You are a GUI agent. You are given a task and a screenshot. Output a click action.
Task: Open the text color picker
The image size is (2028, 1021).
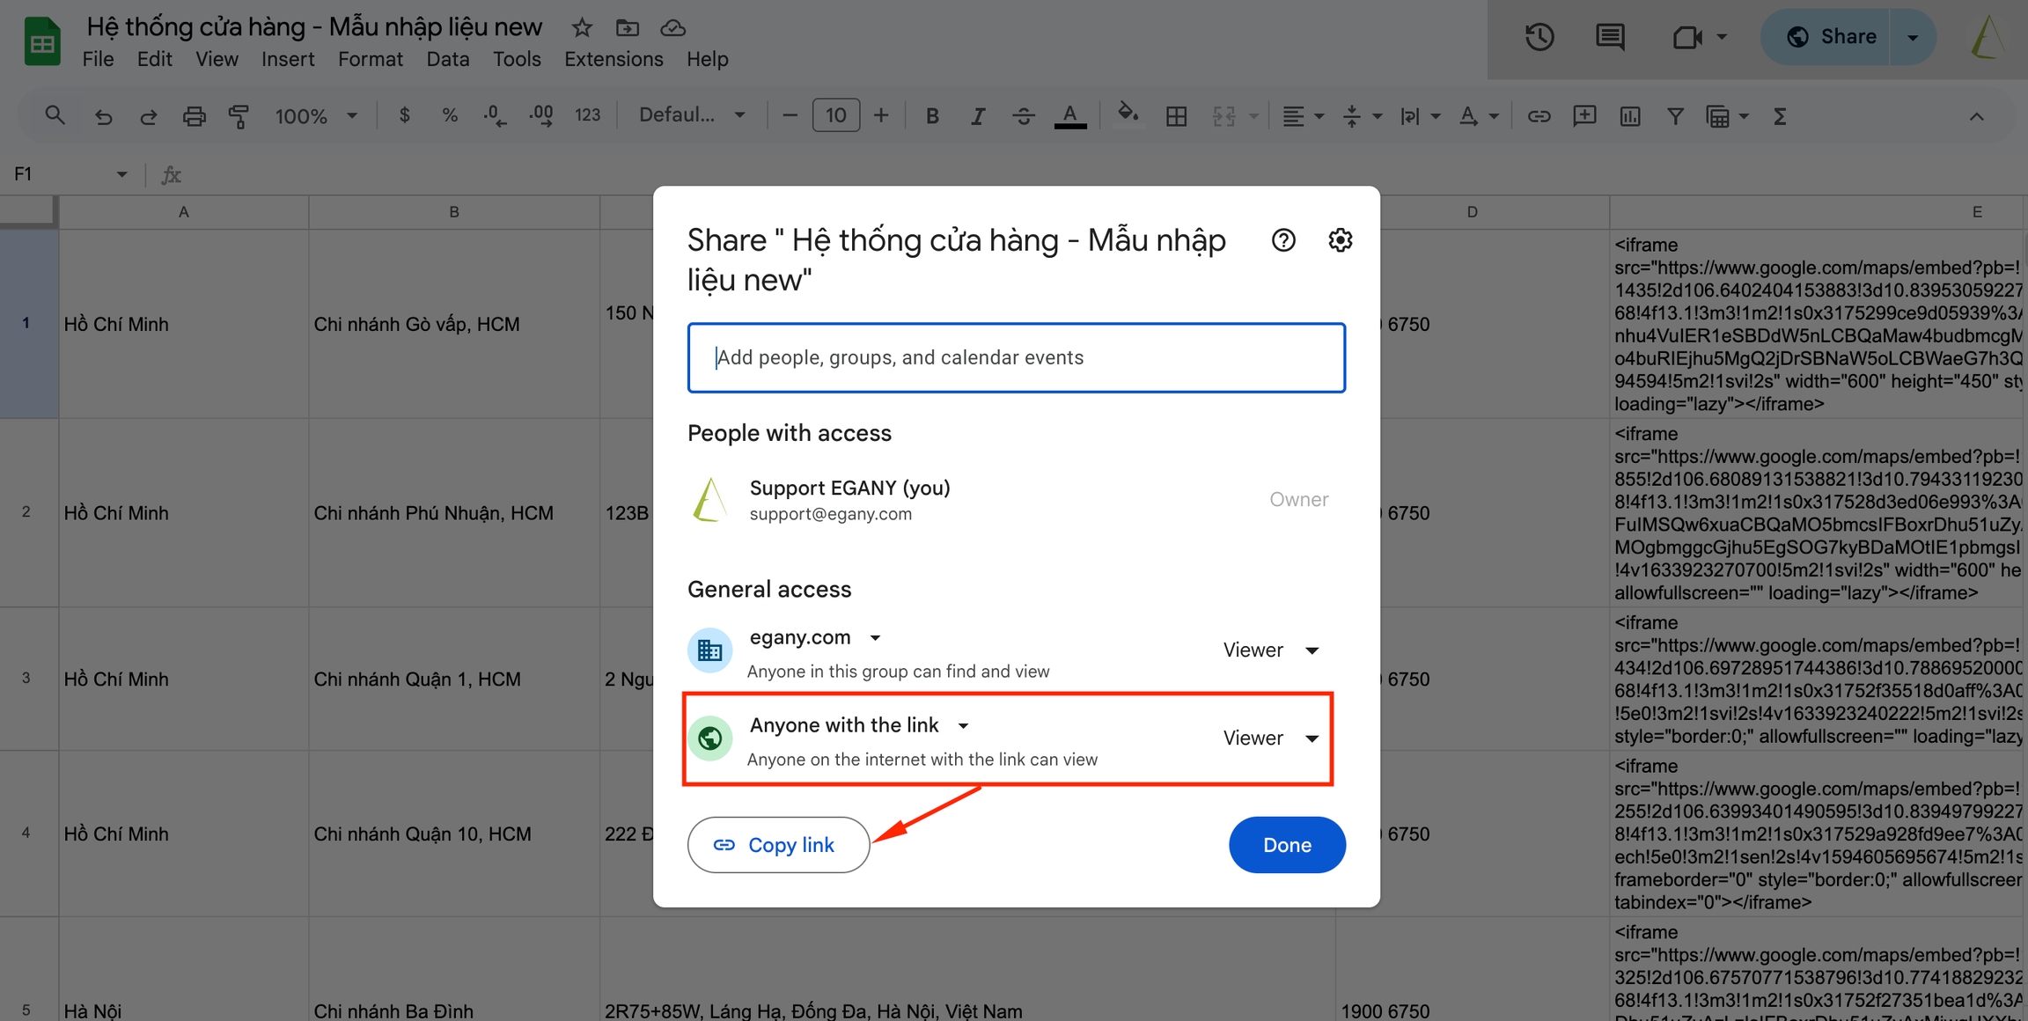[1069, 116]
